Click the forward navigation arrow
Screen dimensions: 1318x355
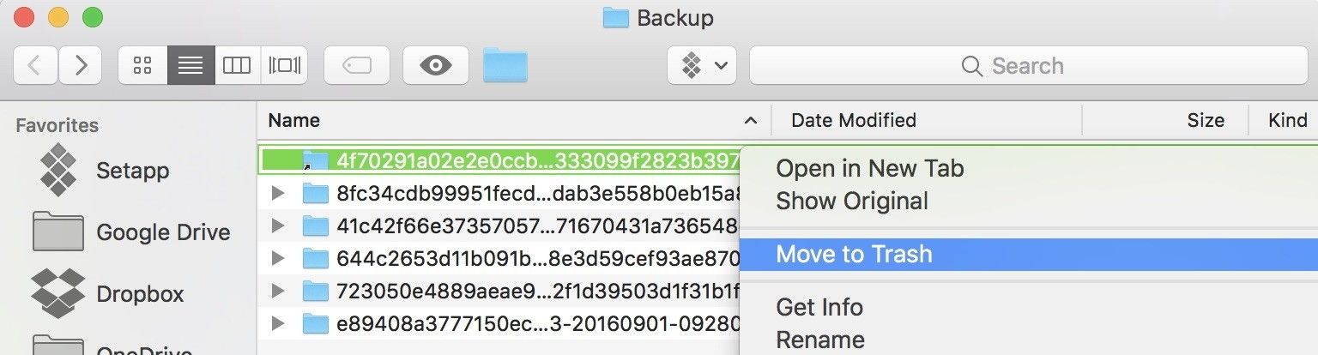(x=81, y=66)
